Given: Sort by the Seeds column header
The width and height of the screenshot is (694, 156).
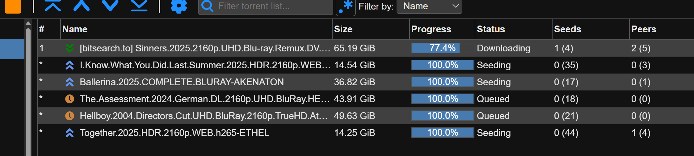Looking at the screenshot, I should 567,29.
